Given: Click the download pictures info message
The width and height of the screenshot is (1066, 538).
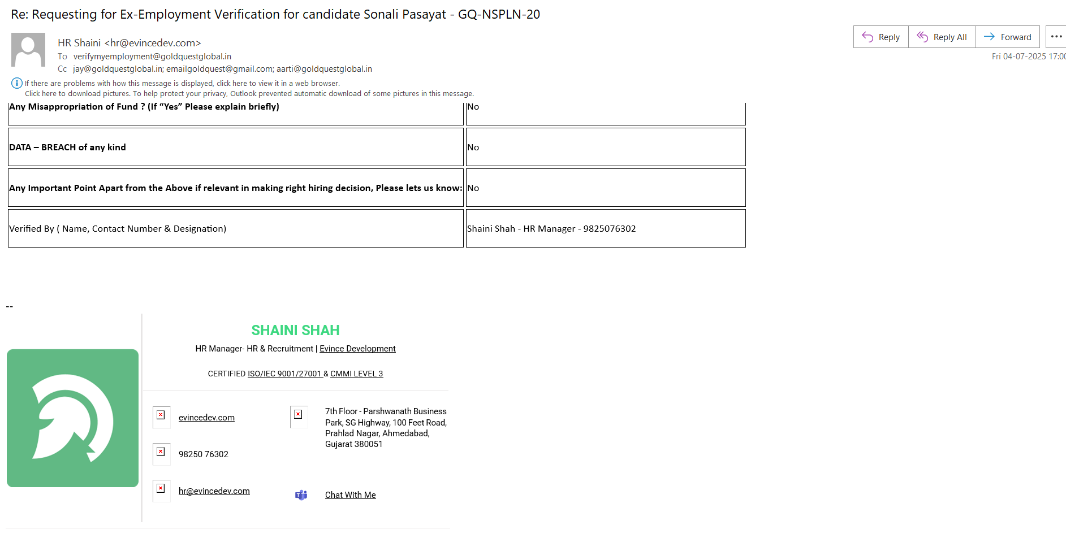Looking at the screenshot, I should pyautogui.click(x=249, y=94).
